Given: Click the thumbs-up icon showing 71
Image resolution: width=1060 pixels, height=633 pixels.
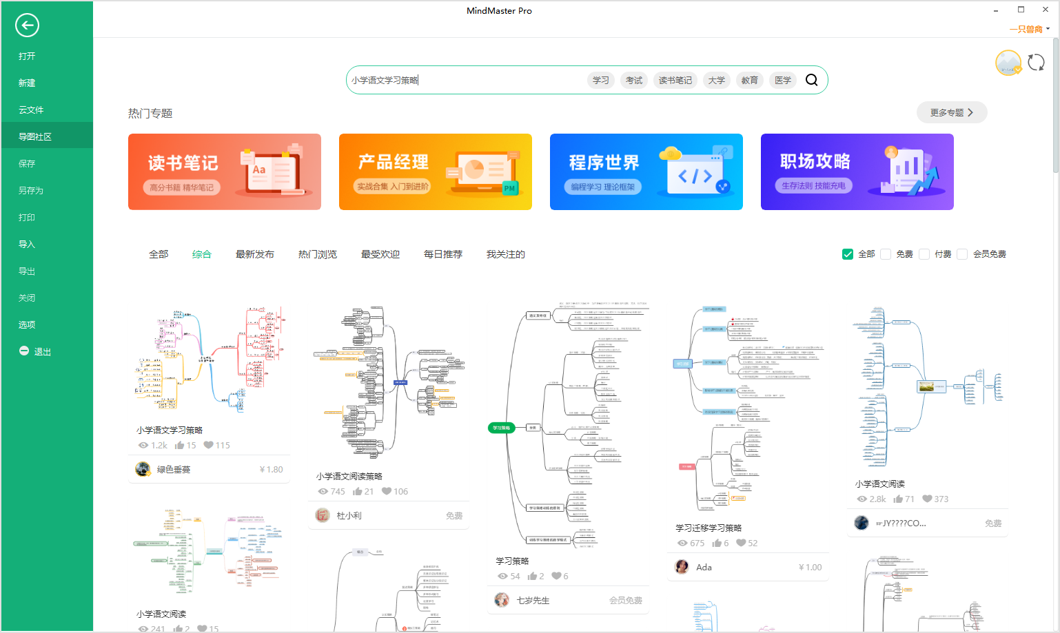Looking at the screenshot, I should click(x=898, y=499).
